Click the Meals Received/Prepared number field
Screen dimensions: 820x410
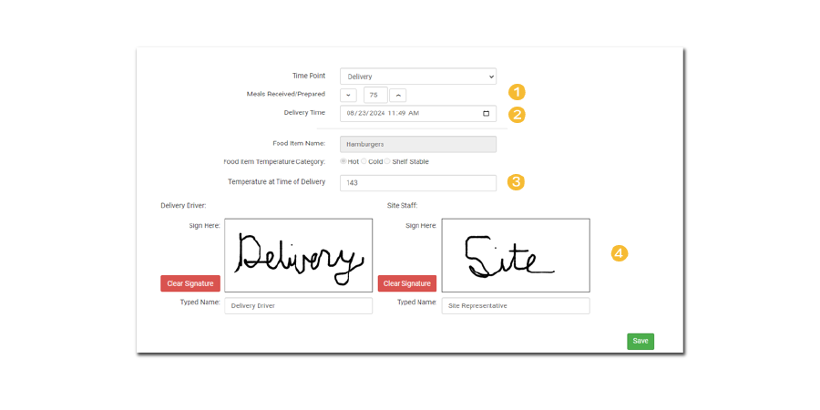point(374,95)
